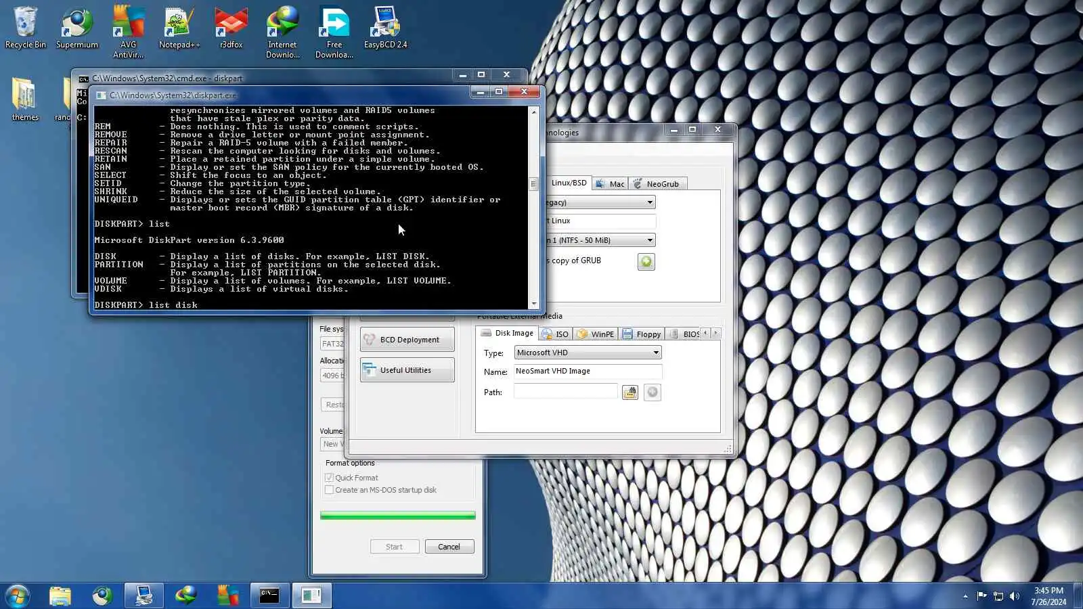Viewport: 1083px width, 609px height.
Task: Open Free Download Manager desktop shortcut
Action: tap(334, 32)
